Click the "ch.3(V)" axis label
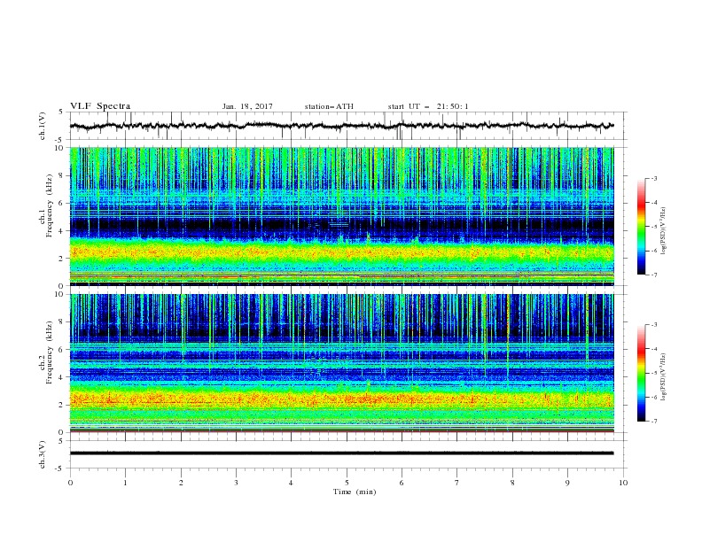702x542 pixels. [x=43, y=454]
